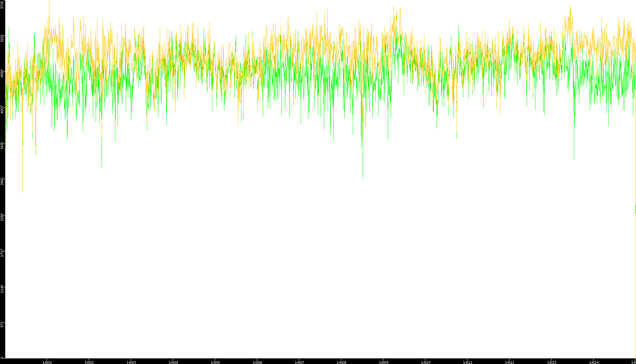636x364 pixels.
Task: Click the 14:01 time label
Action: click(47, 362)
